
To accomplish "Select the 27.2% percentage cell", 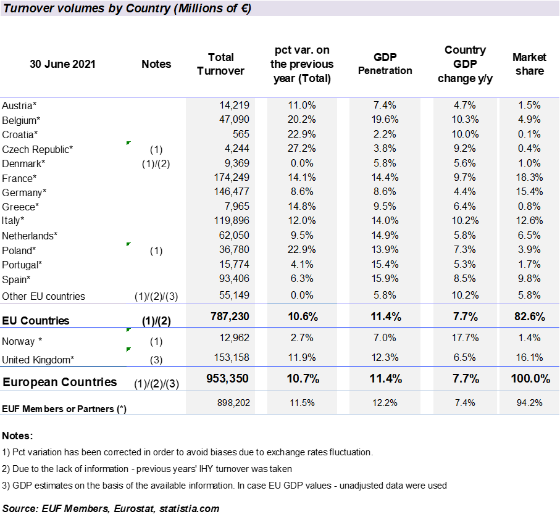I will pos(303,149).
